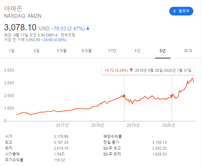Viewport: 202px width, 166px height.
Task: Click the 2019년 label on chart axis
Action: pos(133,125)
